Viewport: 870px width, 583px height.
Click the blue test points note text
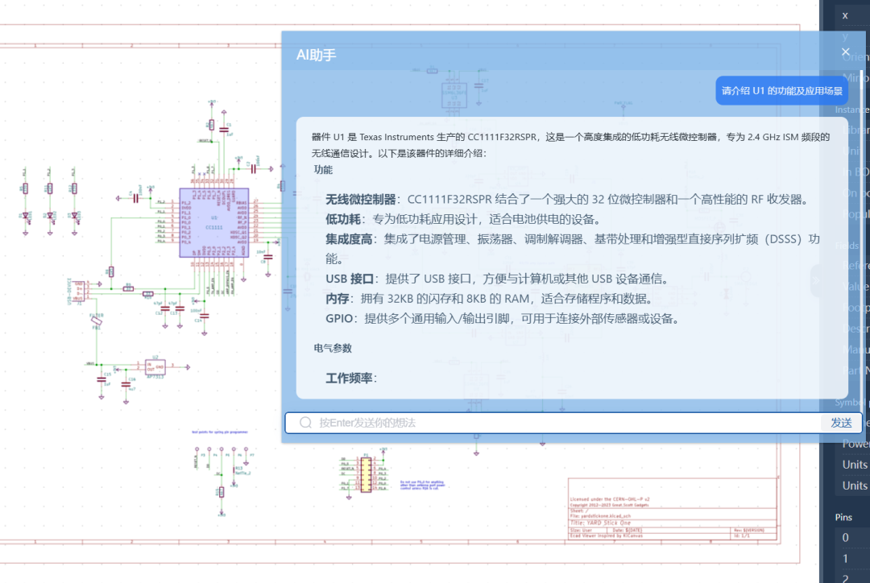[x=220, y=432]
